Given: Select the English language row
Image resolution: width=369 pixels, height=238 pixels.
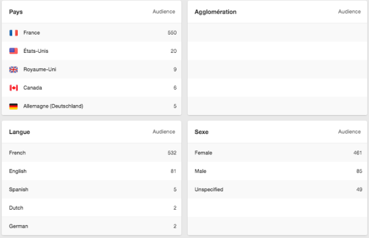Looking at the screenshot, I should [x=92, y=171].
